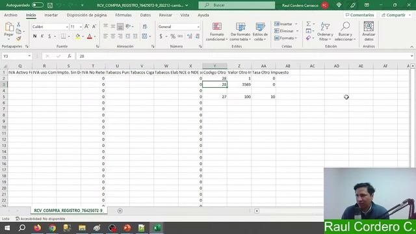
Task: Select the RCV_COMPRA_REGISTRO sheet tab
Action: tap(68, 211)
